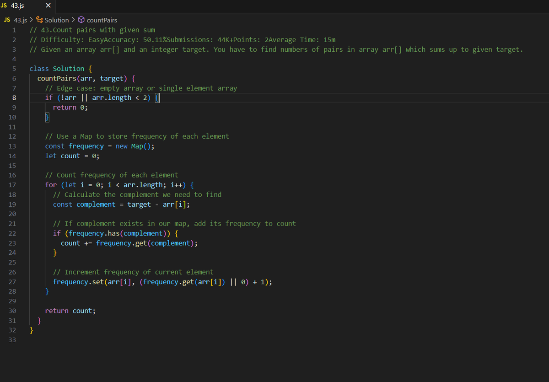Click the class symbol icon beside Solution
Image resolution: width=549 pixels, height=382 pixels.
[x=39, y=20]
